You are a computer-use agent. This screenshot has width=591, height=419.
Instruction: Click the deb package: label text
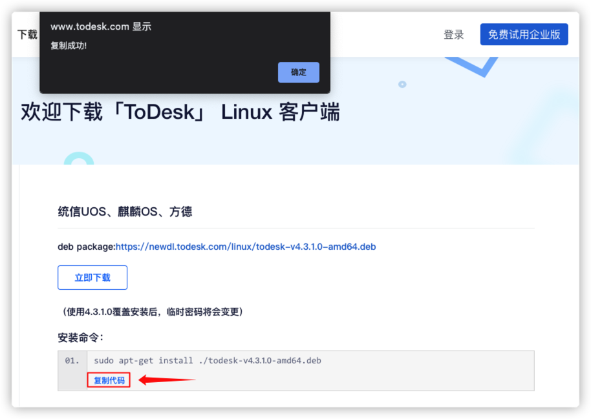(86, 247)
